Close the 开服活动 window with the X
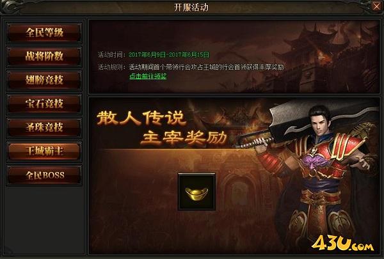 pos(376,6)
